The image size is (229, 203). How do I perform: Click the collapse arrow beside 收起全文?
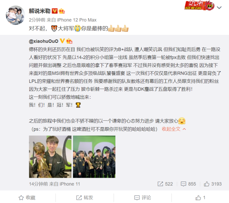tap(184, 129)
